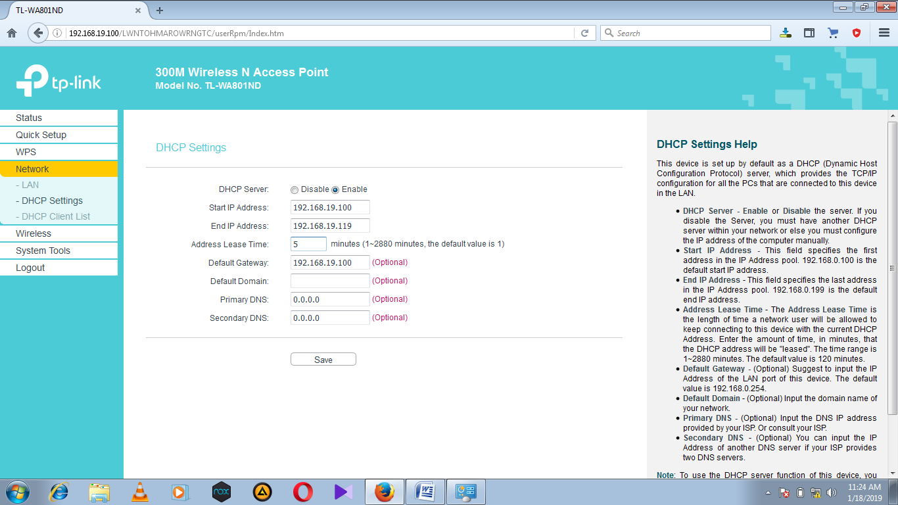Open the Wireless menu item

tap(59, 233)
